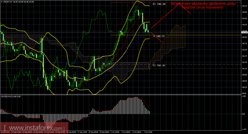Click the 100.25 price axis label
This screenshot has height=134, width=248.
click(x=244, y=87)
